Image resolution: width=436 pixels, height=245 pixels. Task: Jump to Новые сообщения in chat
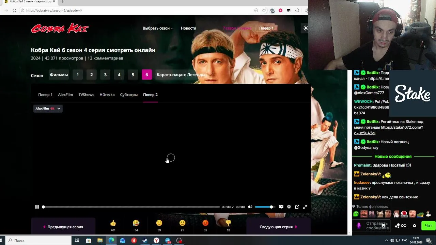click(x=393, y=157)
